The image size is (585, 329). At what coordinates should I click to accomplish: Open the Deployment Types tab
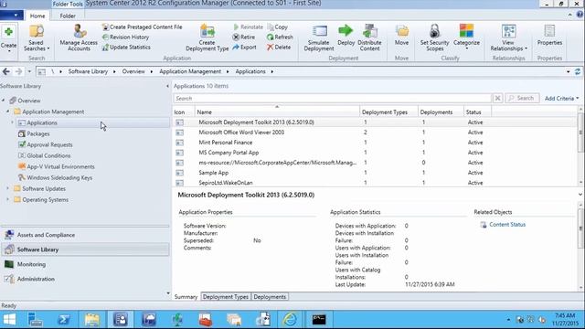coord(226,296)
